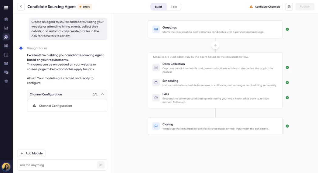Click the Candidate Sourcing Agent title
Screen dimensions: 318x173
coord(52,7)
